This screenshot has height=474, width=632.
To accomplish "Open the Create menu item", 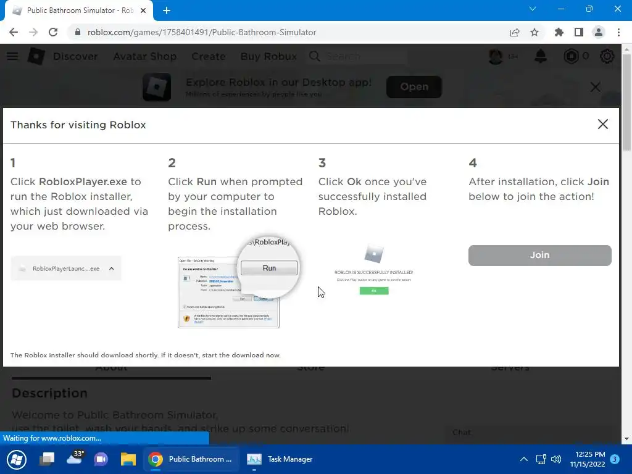I will coord(209,56).
